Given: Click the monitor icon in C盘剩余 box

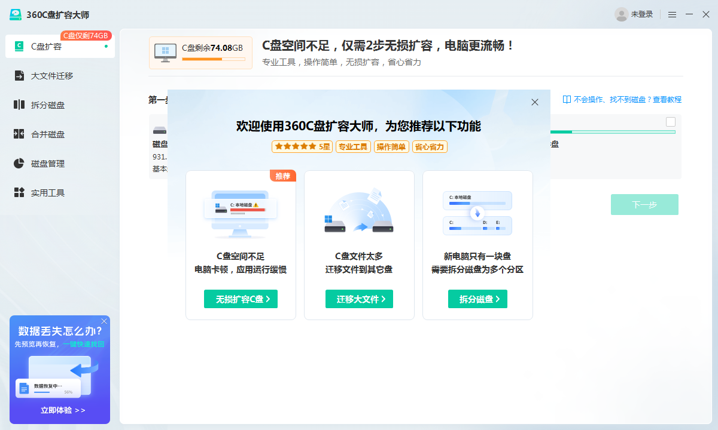Looking at the screenshot, I should click(x=165, y=53).
